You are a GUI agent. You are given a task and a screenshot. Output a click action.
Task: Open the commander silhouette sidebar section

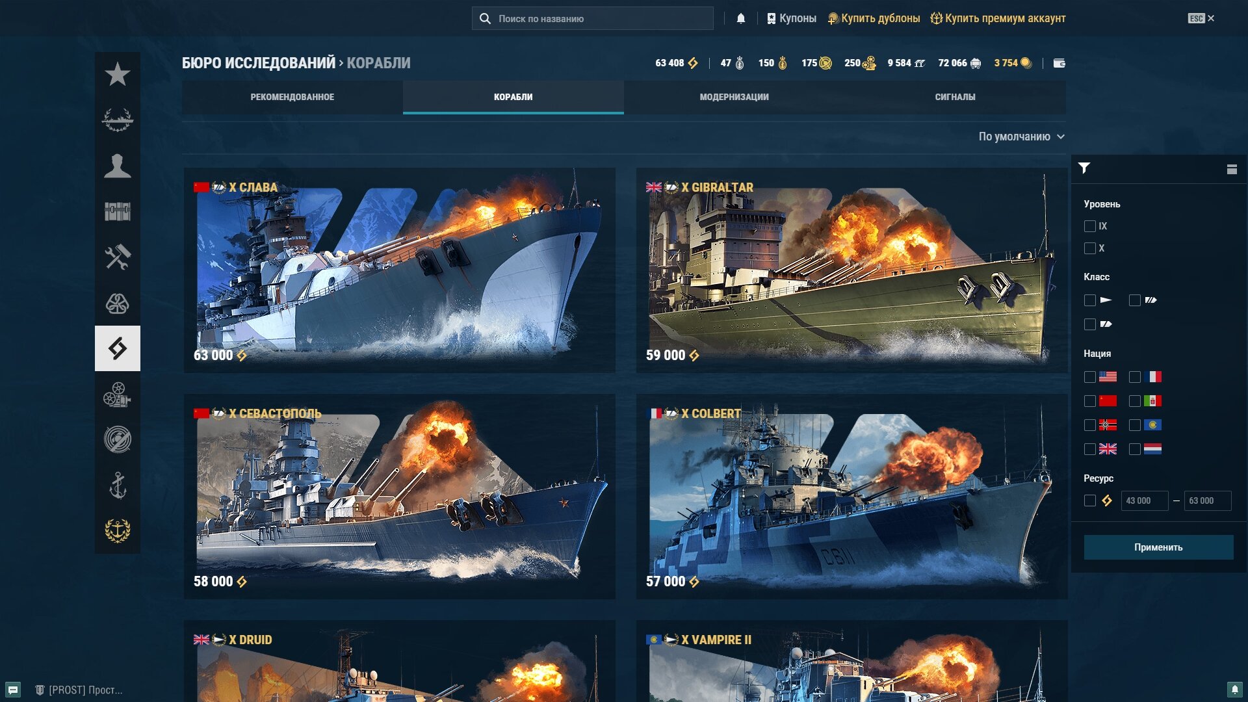(x=118, y=166)
